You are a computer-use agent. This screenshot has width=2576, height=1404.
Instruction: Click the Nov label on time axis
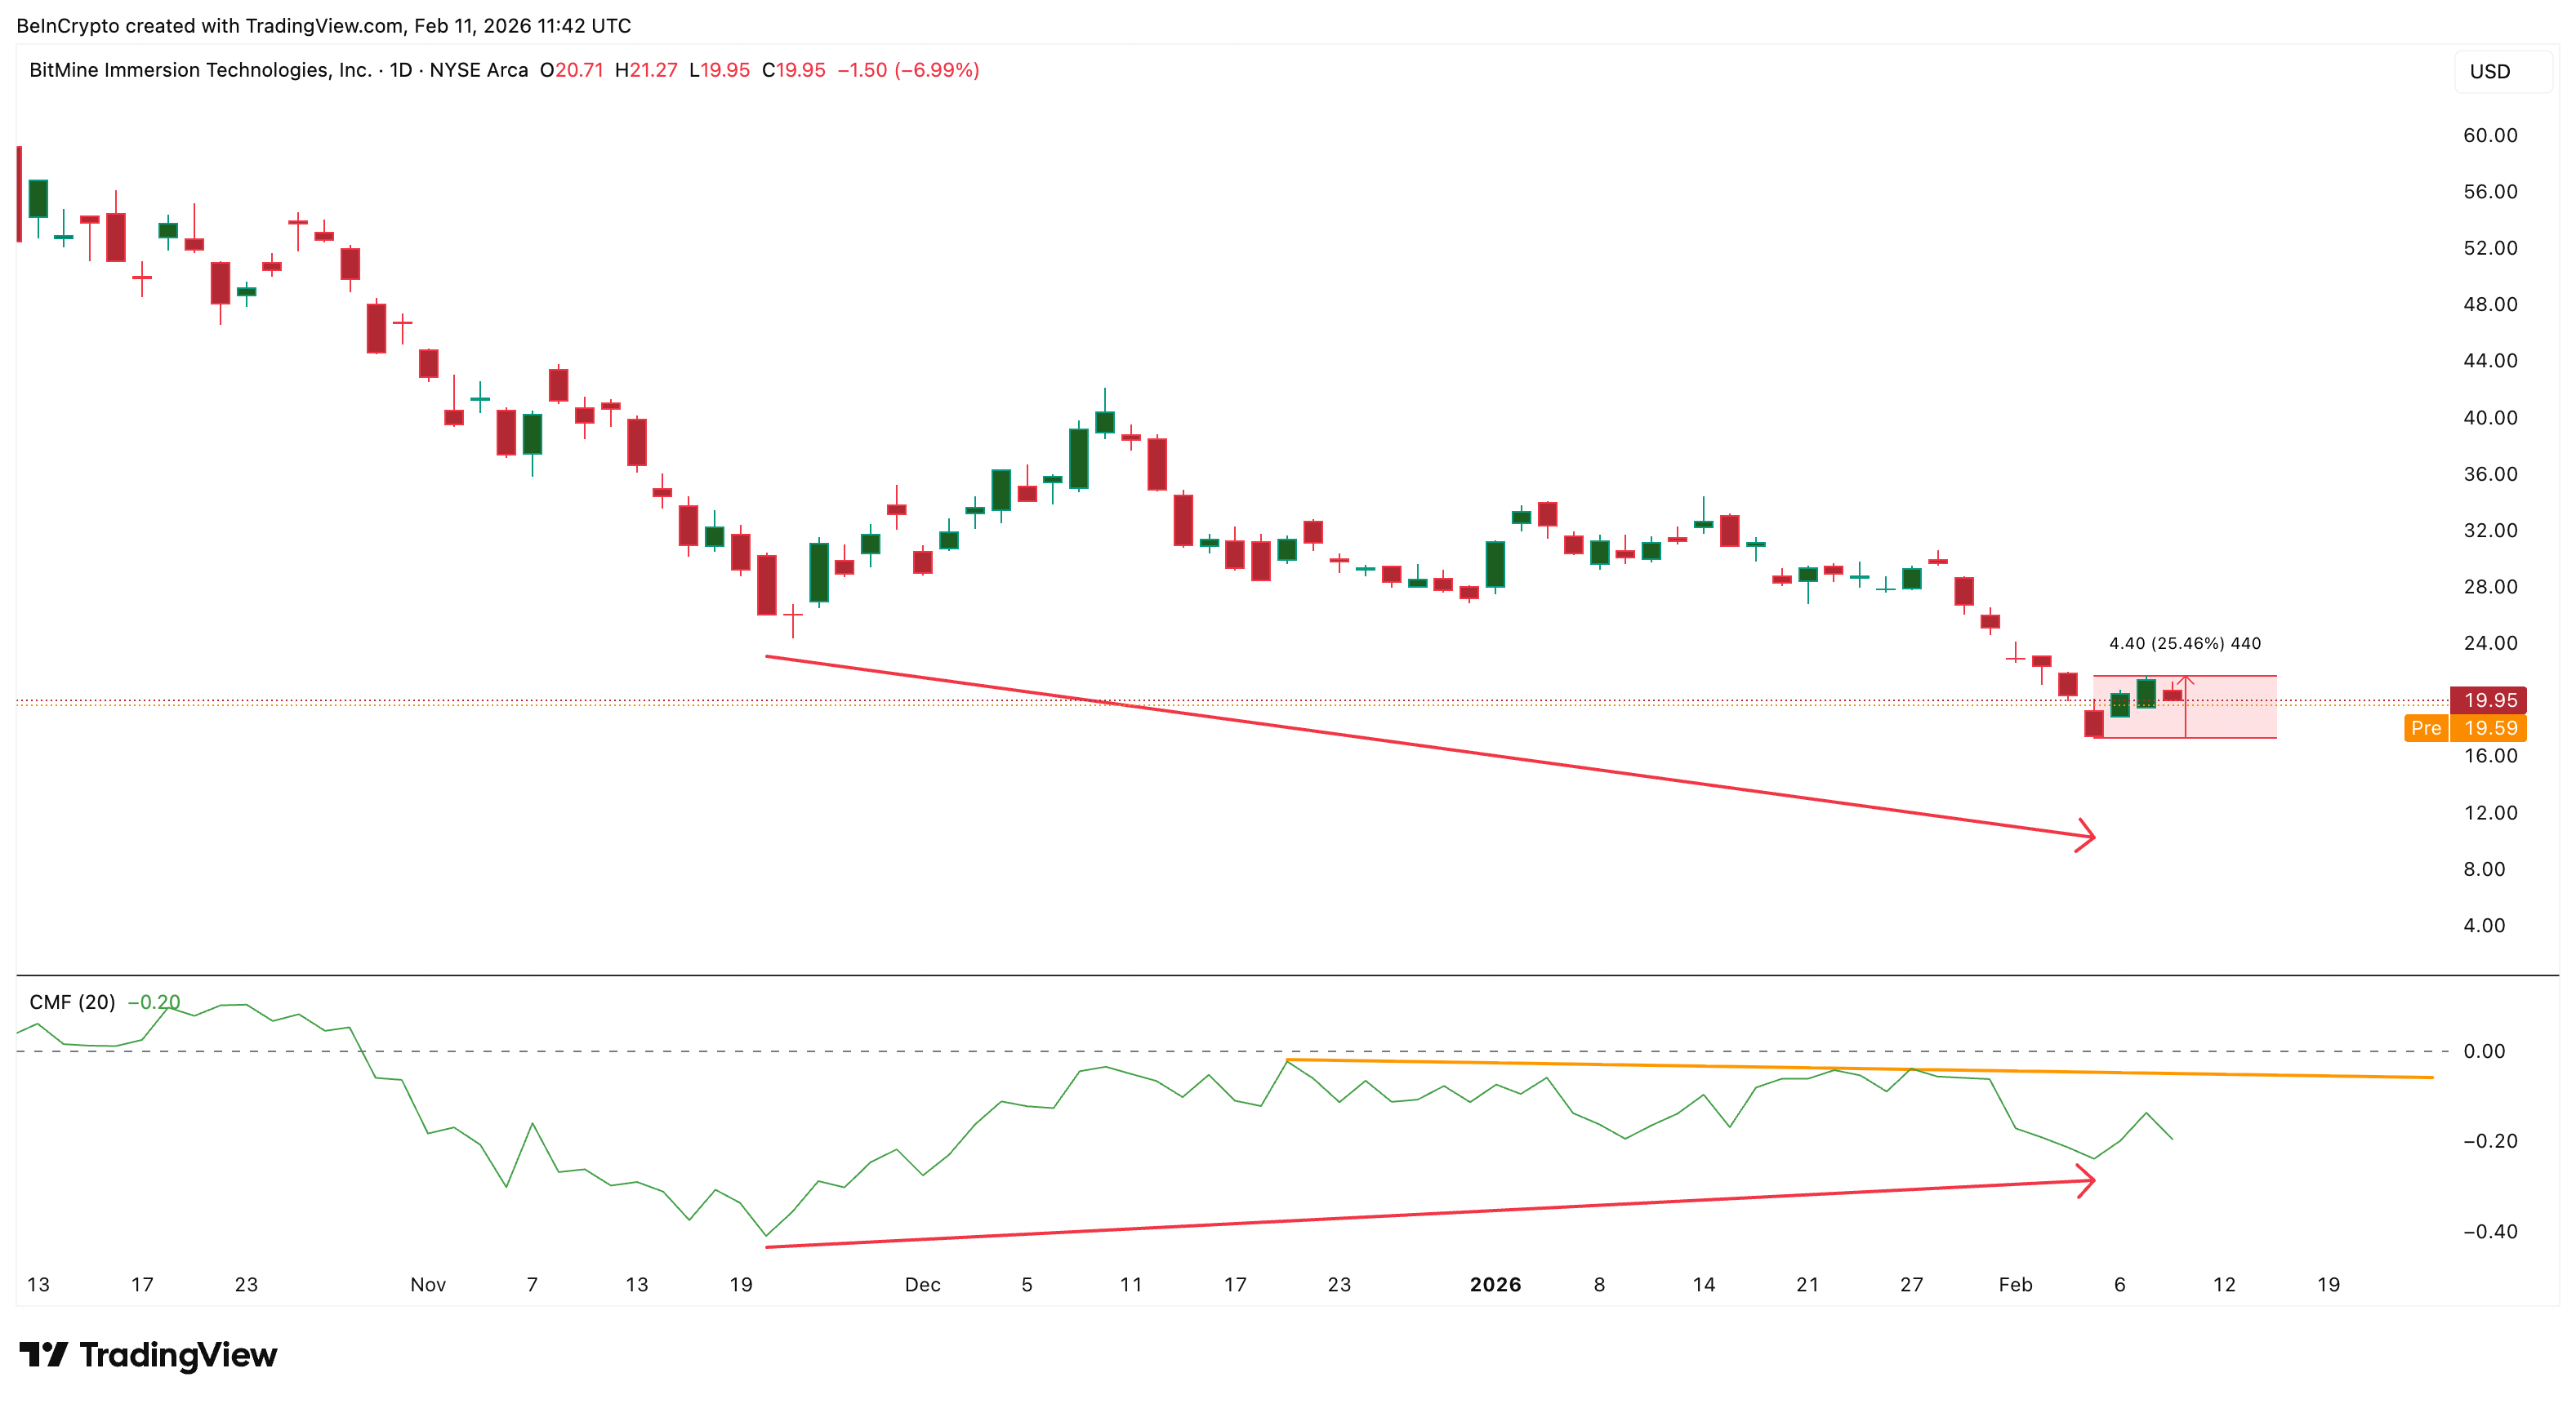tap(428, 1284)
